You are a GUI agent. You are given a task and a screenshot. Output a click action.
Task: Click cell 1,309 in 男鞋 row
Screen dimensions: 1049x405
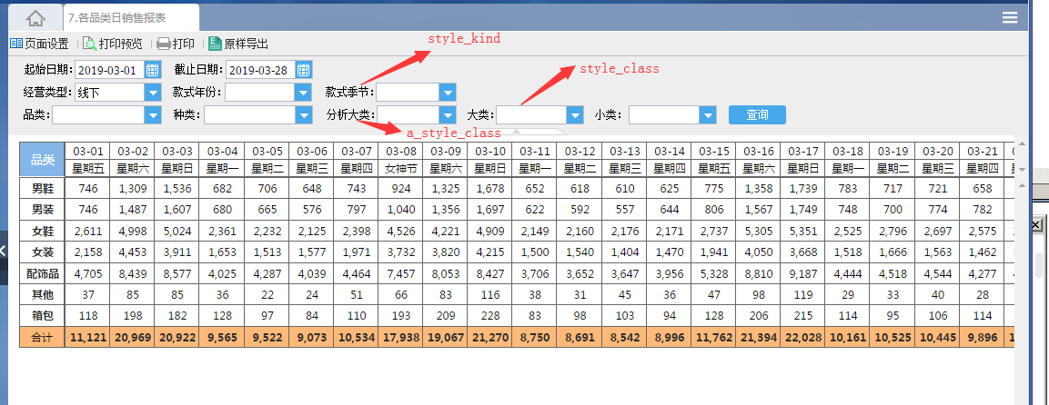point(132,188)
